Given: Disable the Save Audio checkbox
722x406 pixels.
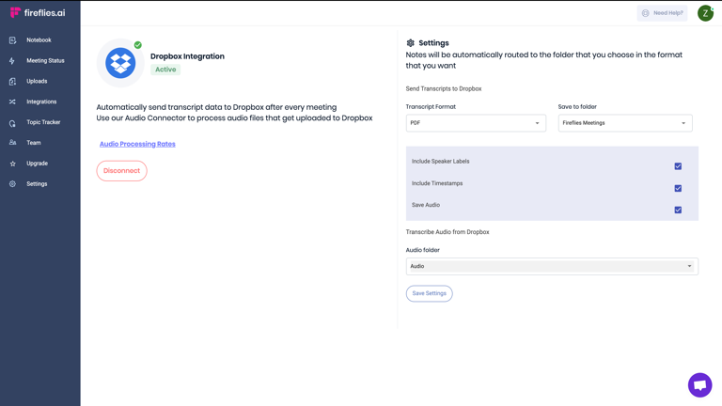Looking at the screenshot, I should [678, 210].
